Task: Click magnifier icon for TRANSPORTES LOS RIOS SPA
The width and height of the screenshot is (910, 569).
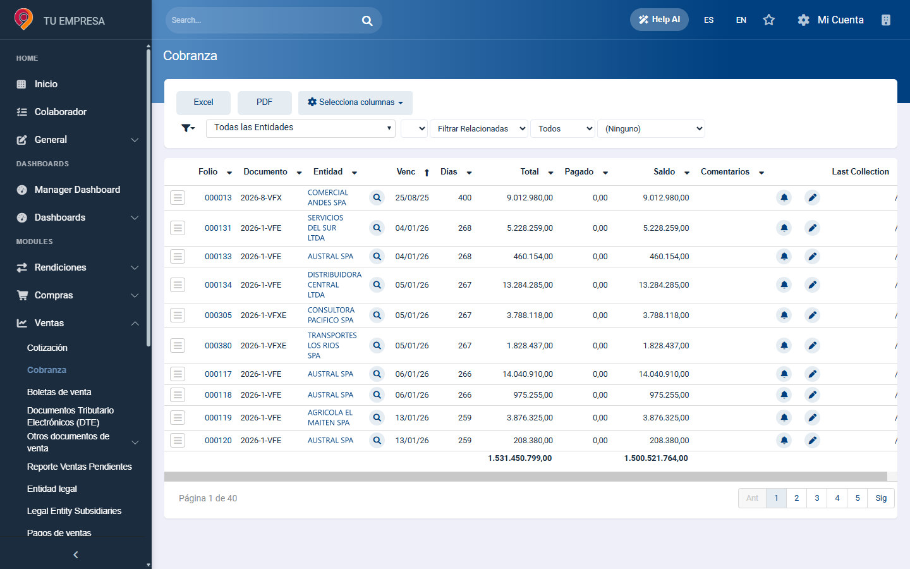Action: (377, 346)
